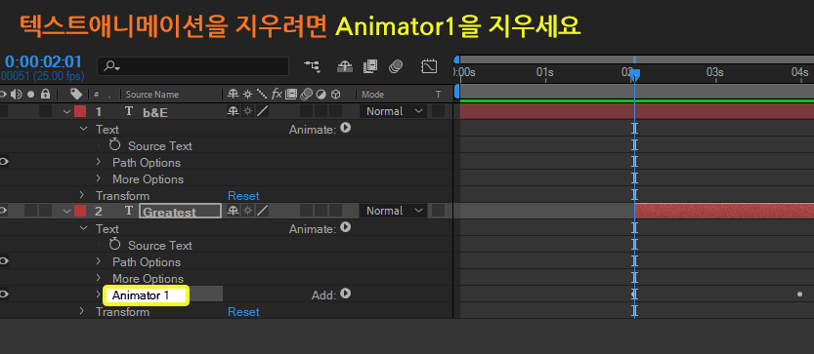
Task: Toggle quality switch on layer Greatest
Action: click(x=263, y=211)
